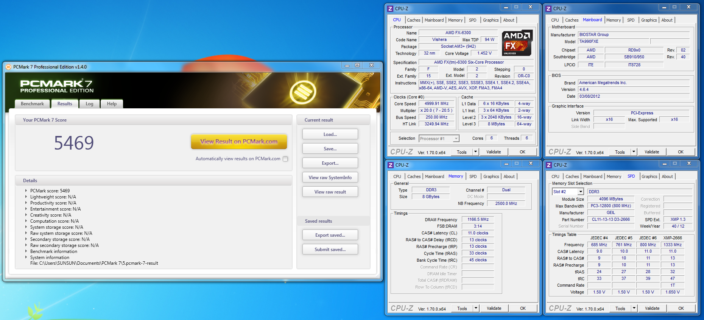Minimize the CPU-Z Memory window

[506, 163]
